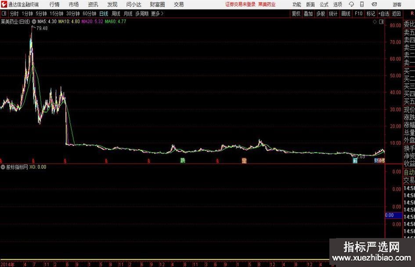This screenshot has width=415, height=267.
Task: Click the 叠加 overlay button
Action: pyautogui.click(x=308, y=14)
